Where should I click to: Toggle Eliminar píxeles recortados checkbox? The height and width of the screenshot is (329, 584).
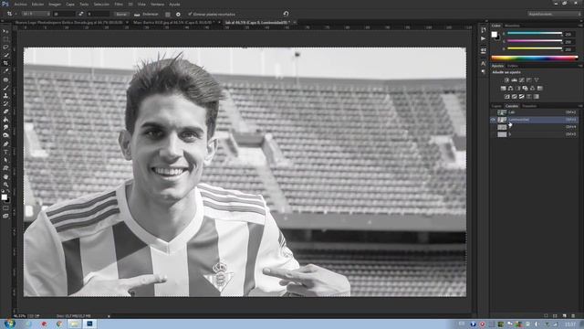[190, 15]
